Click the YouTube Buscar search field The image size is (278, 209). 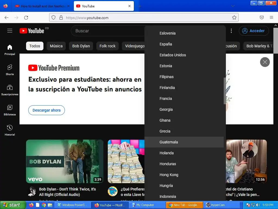(108, 31)
